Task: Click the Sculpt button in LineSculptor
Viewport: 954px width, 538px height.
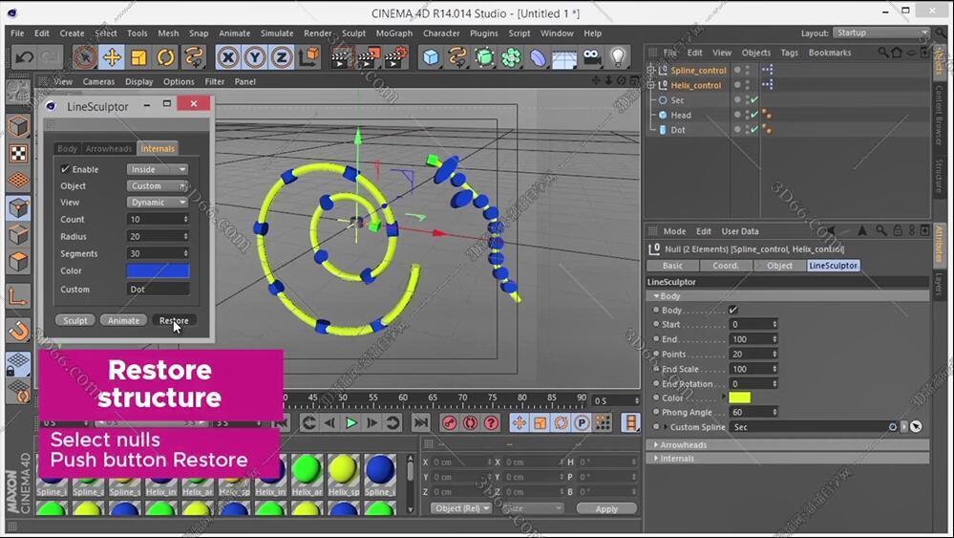Action: [x=75, y=320]
